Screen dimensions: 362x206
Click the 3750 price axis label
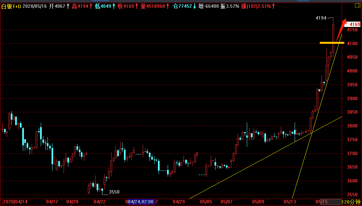coord(352,140)
